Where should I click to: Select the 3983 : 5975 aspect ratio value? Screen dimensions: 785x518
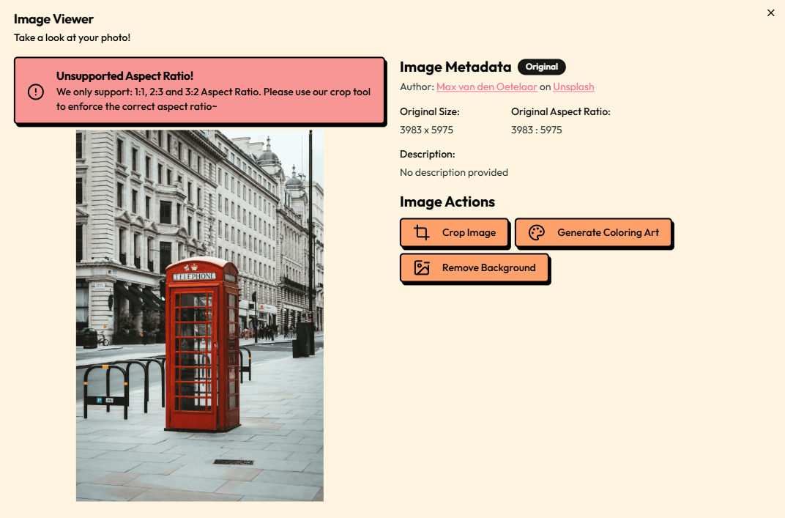[x=536, y=130]
